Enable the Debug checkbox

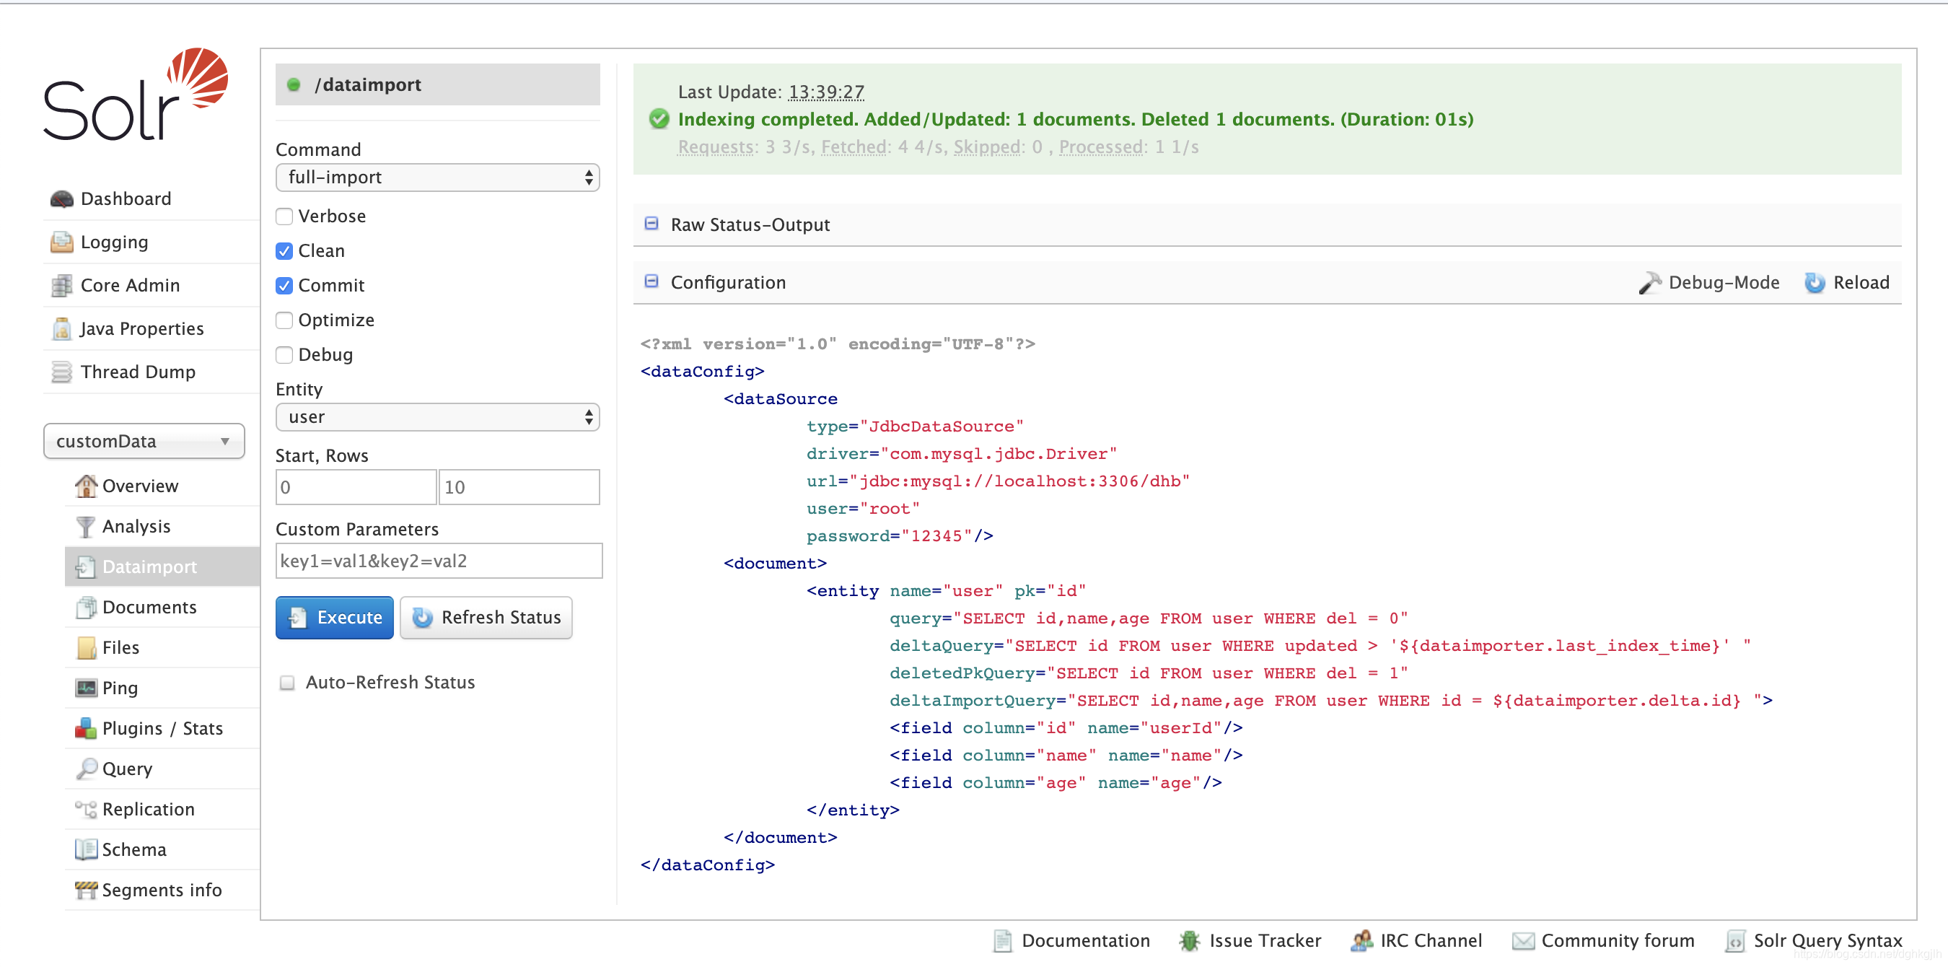[x=284, y=355]
